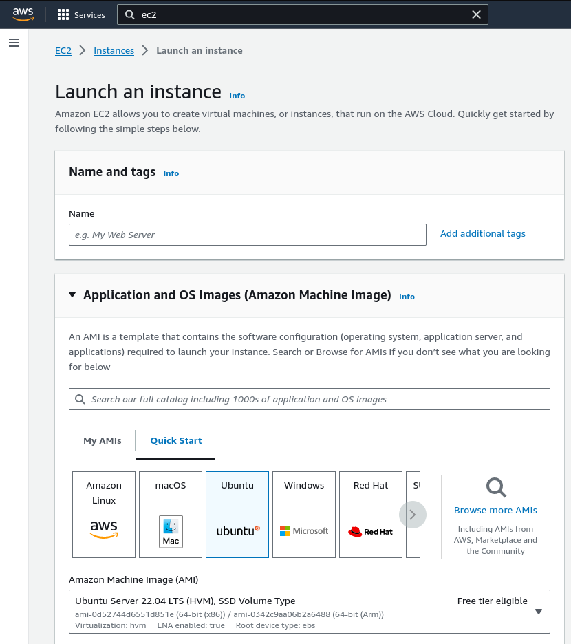This screenshot has width=571, height=644.
Task: Focus the instance Name input field
Action: (x=248, y=235)
